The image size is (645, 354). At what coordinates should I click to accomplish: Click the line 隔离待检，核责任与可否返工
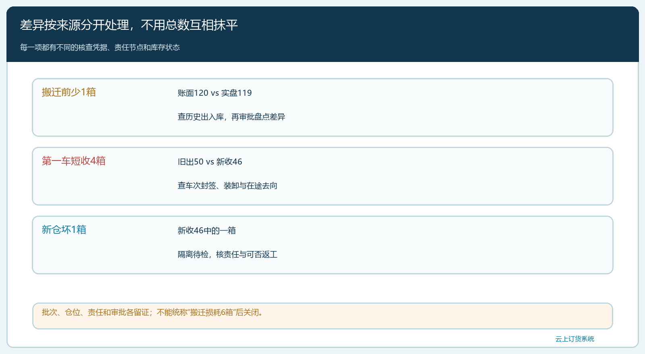click(x=228, y=254)
